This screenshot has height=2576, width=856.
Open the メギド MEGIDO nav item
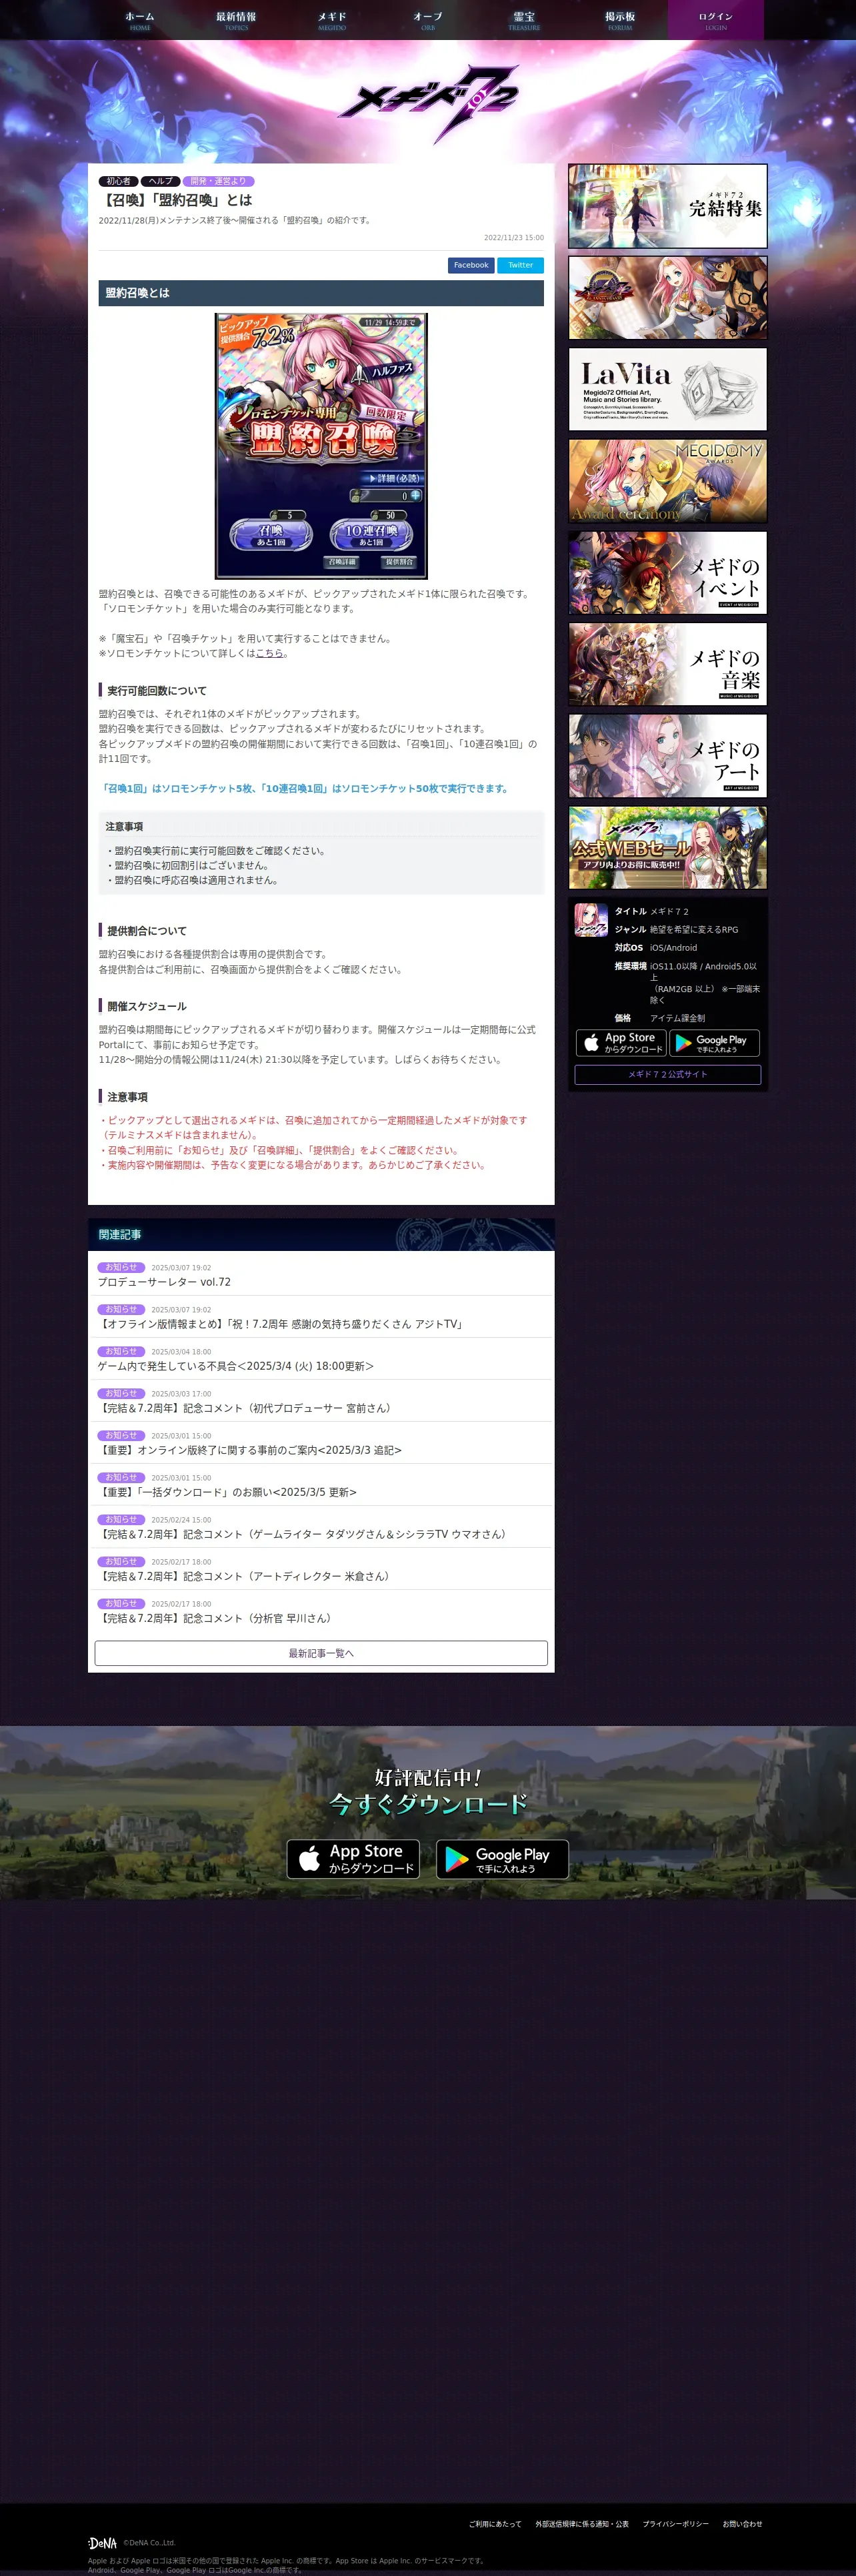coord(331,20)
